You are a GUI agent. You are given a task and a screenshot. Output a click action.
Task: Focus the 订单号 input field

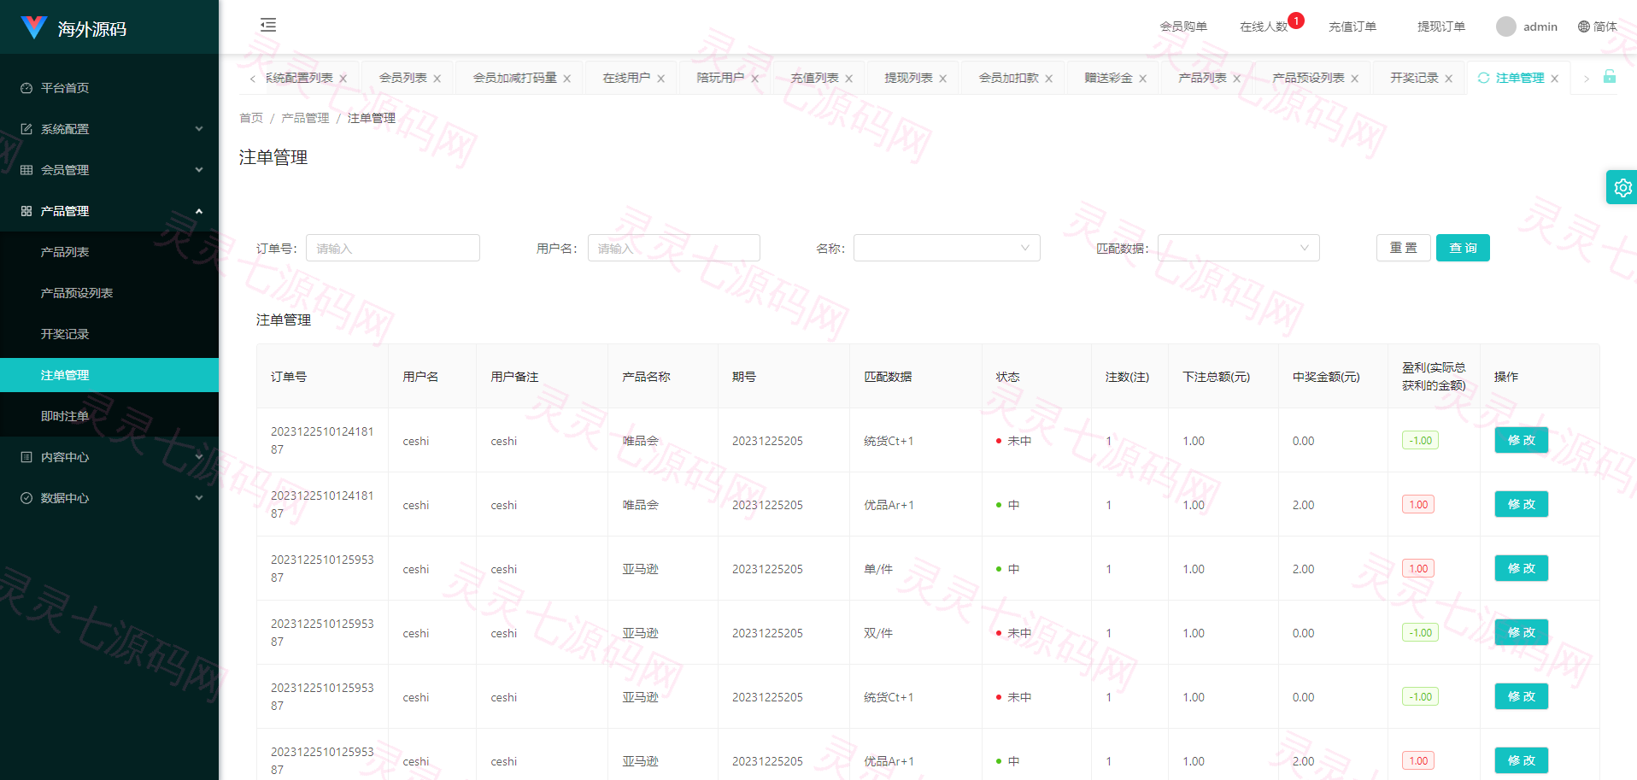(393, 248)
